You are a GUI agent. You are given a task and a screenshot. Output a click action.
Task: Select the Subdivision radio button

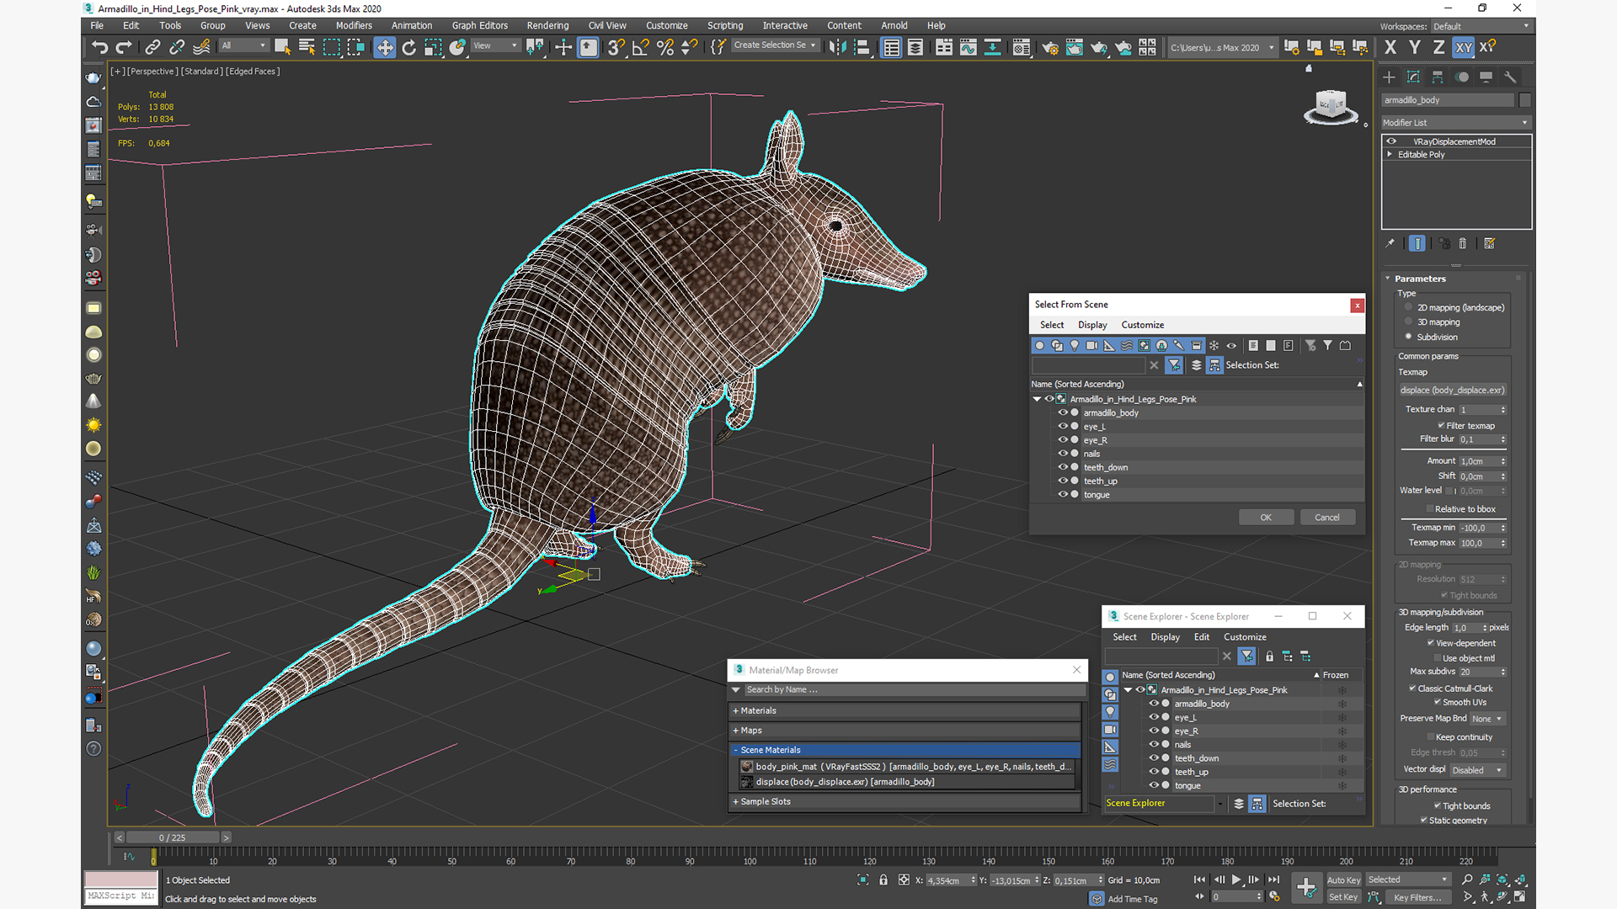point(1408,337)
